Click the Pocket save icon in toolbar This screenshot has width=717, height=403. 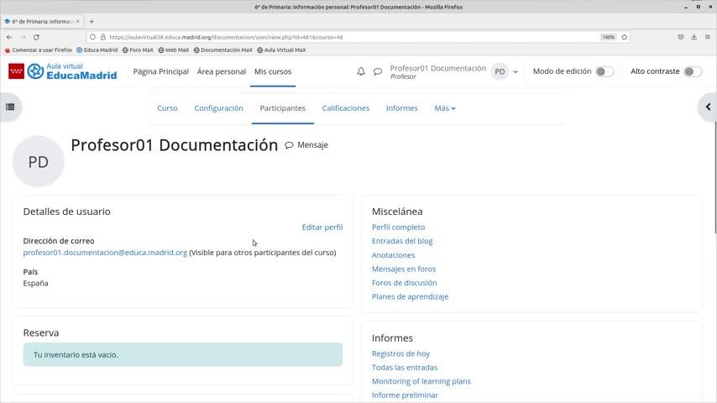click(680, 37)
